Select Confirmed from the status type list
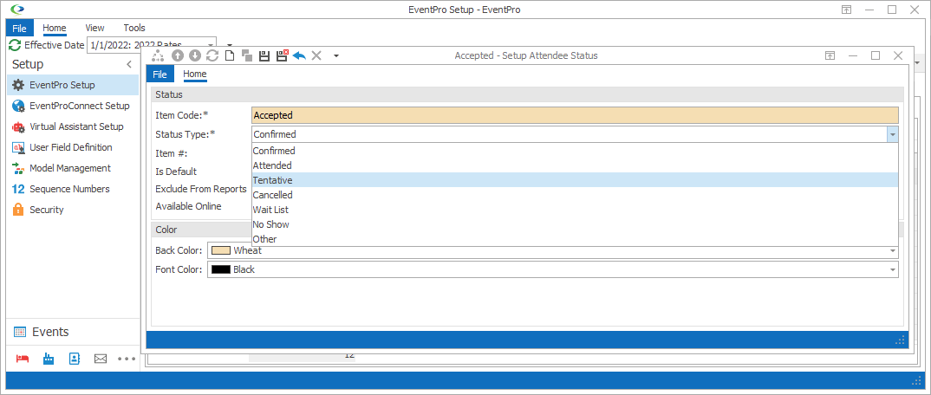Screen dimensions: 931x395 point(575,151)
